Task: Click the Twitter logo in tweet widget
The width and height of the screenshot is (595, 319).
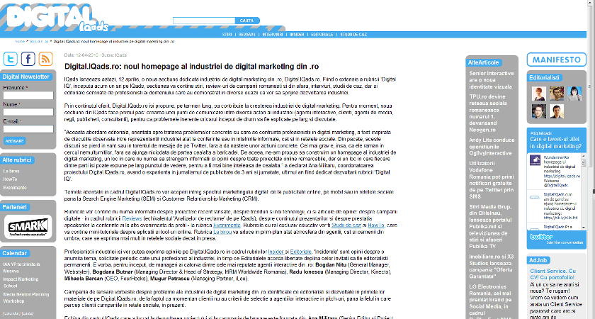Action: pyautogui.click(x=541, y=237)
